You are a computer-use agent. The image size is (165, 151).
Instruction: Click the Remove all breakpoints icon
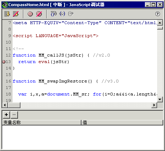point(39,14)
